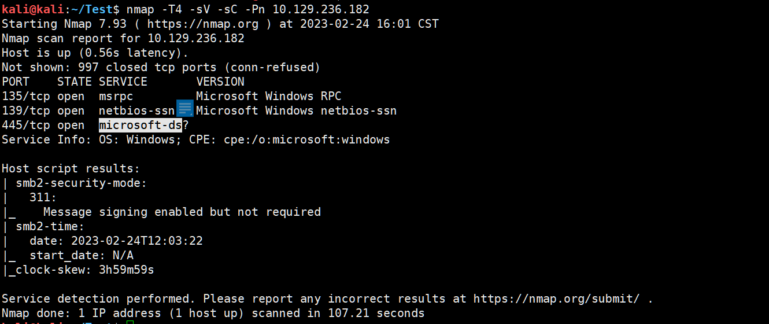Open the nmap.org/submit link
This screenshot has height=324, width=769.
pyautogui.click(x=556, y=299)
